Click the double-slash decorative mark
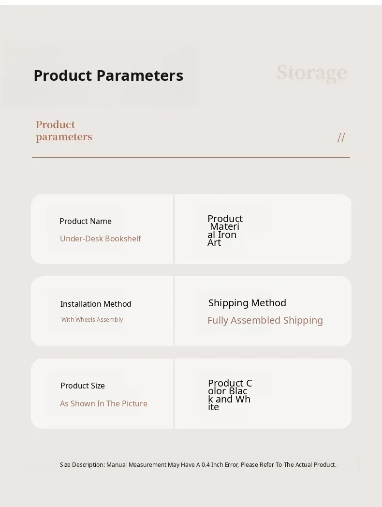Viewport: 382px width, 507px height. 341,137
